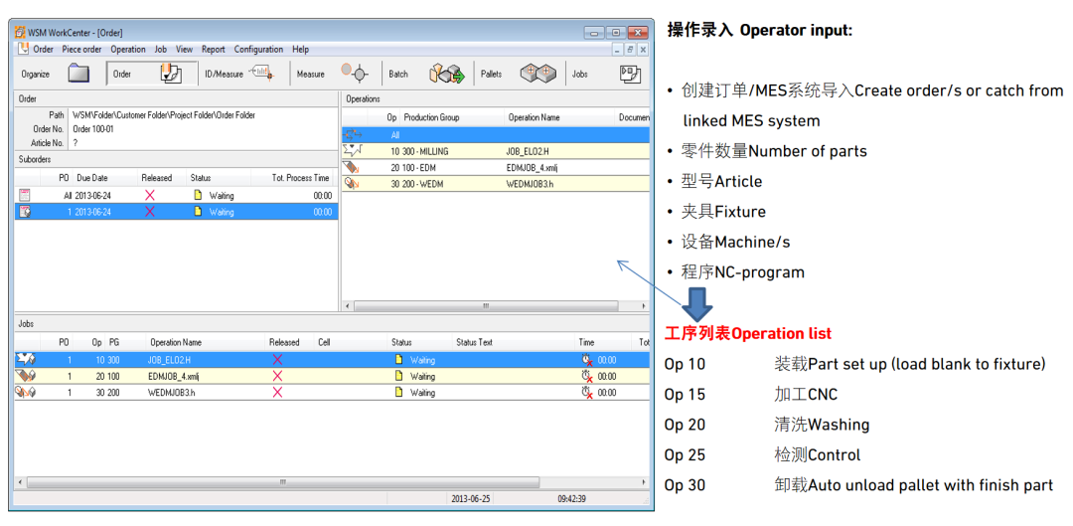Click the EDM operation icon for EDMJOB_4.xmlj
The height and width of the screenshot is (526, 1073).
(x=352, y=167)
